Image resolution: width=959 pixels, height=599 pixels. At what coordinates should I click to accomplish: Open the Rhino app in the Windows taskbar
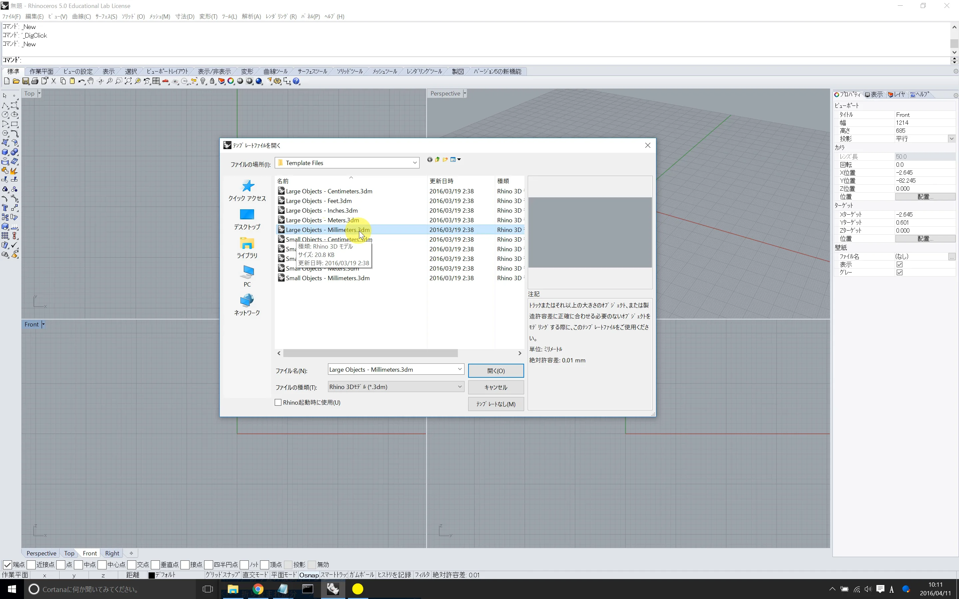[x=332, y=589]
